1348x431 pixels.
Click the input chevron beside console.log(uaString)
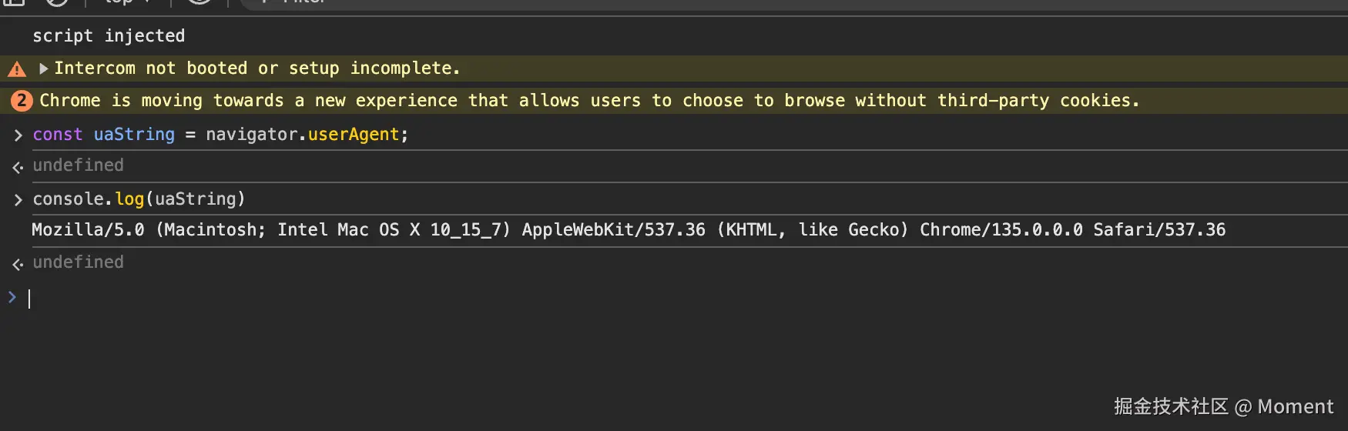coord(18,200)
